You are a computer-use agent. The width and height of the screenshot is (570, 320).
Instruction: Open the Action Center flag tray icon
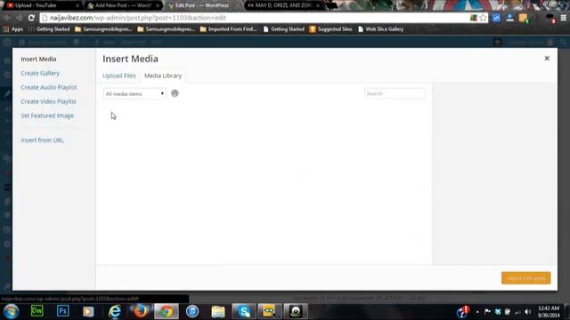(x=487, y=312)
